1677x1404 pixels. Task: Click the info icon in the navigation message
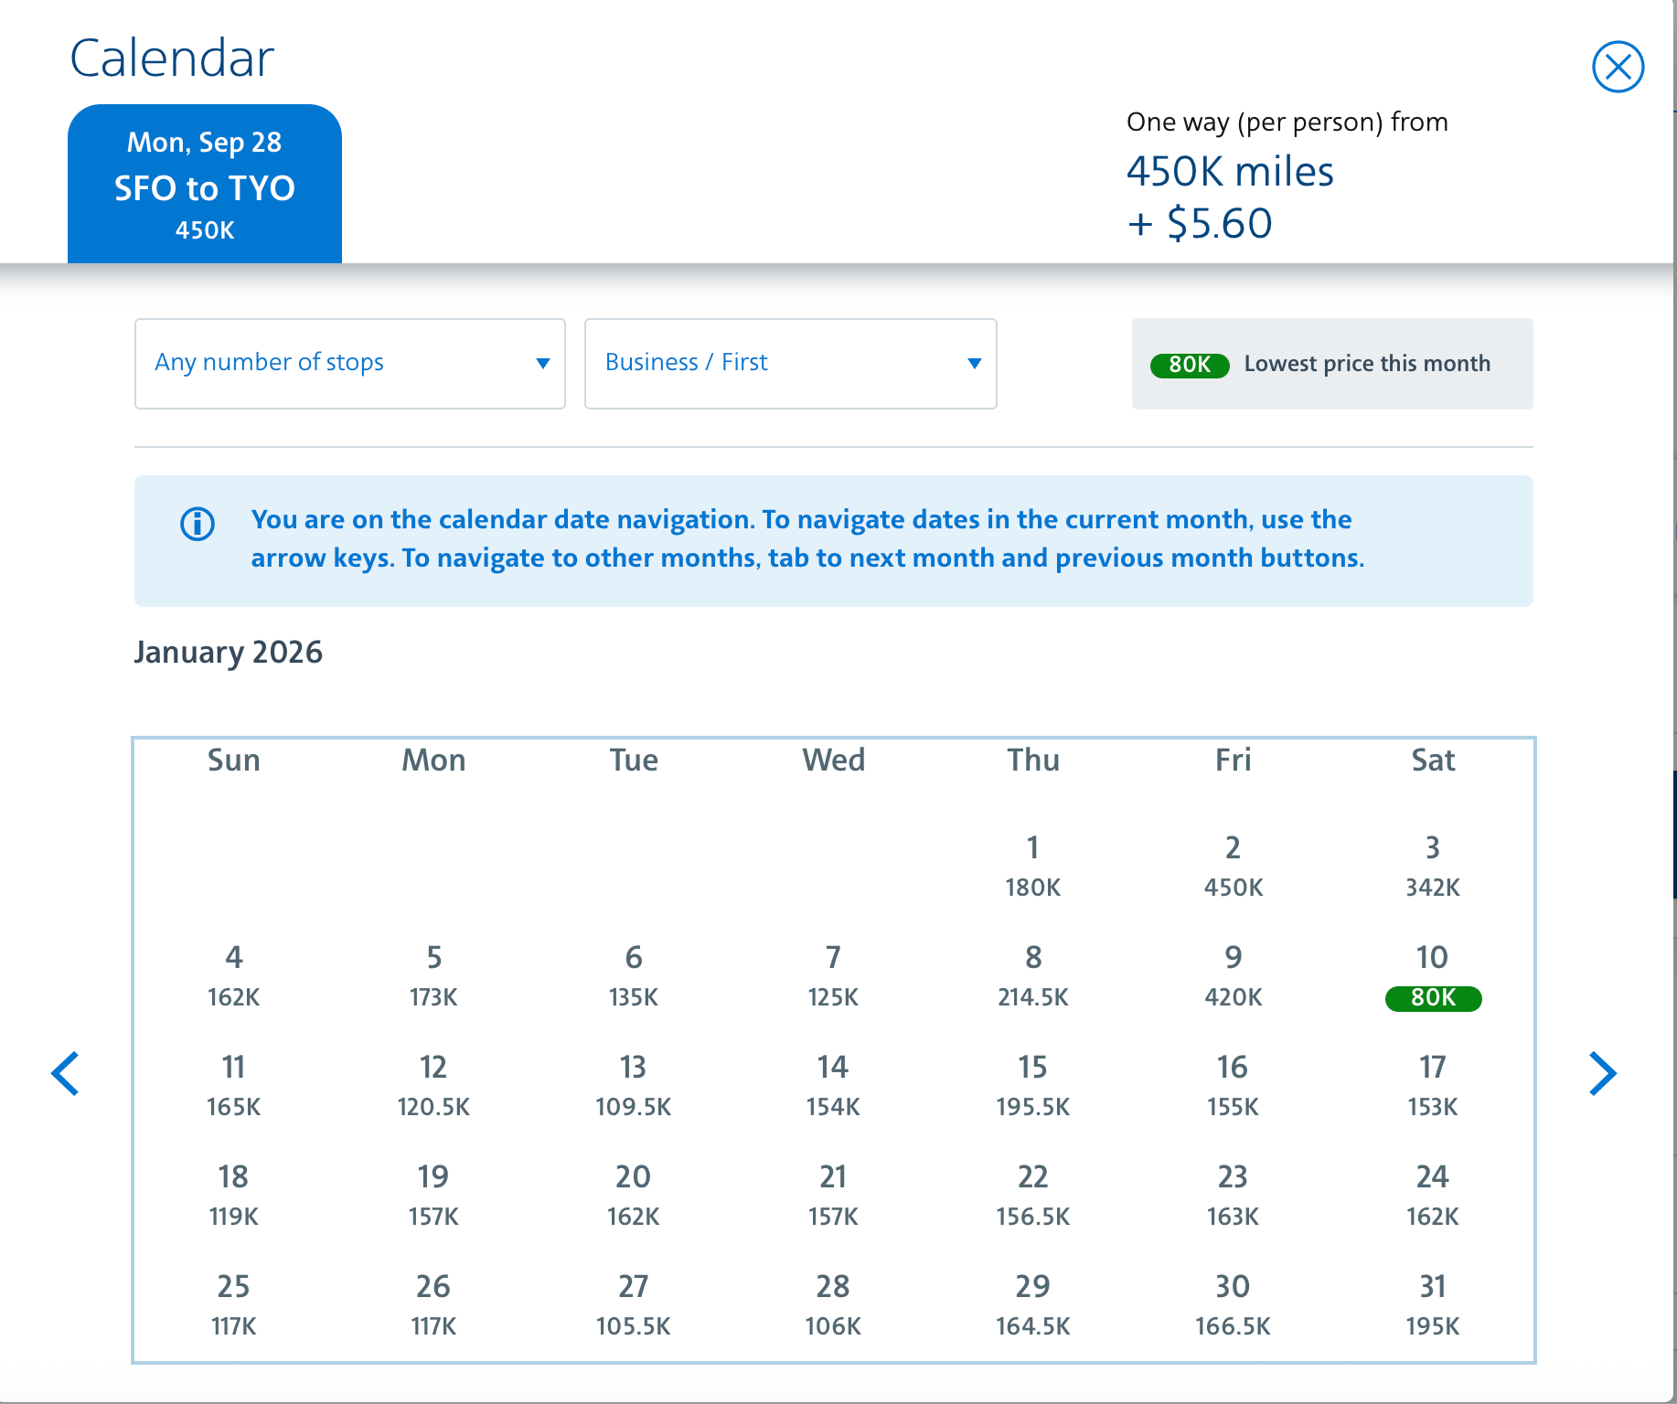coord(197,524)
